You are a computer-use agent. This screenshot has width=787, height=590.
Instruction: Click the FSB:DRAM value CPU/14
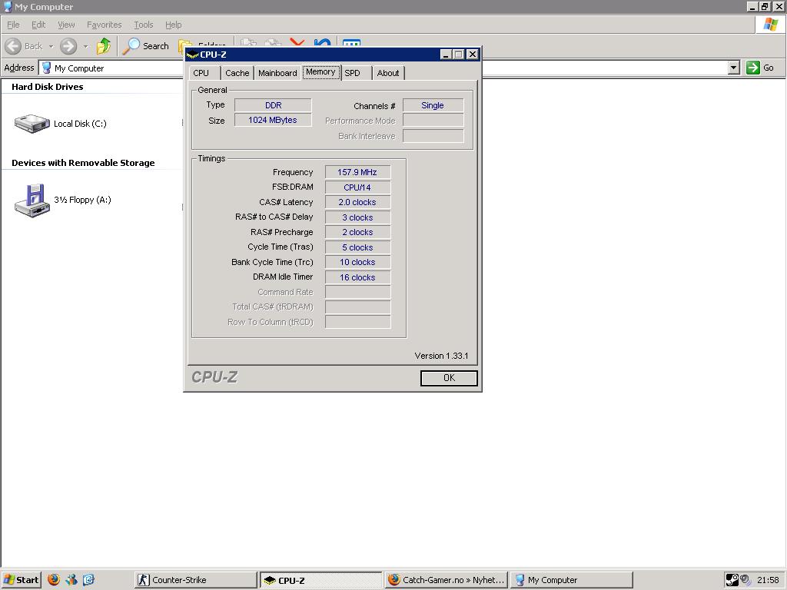pos(357,187)
